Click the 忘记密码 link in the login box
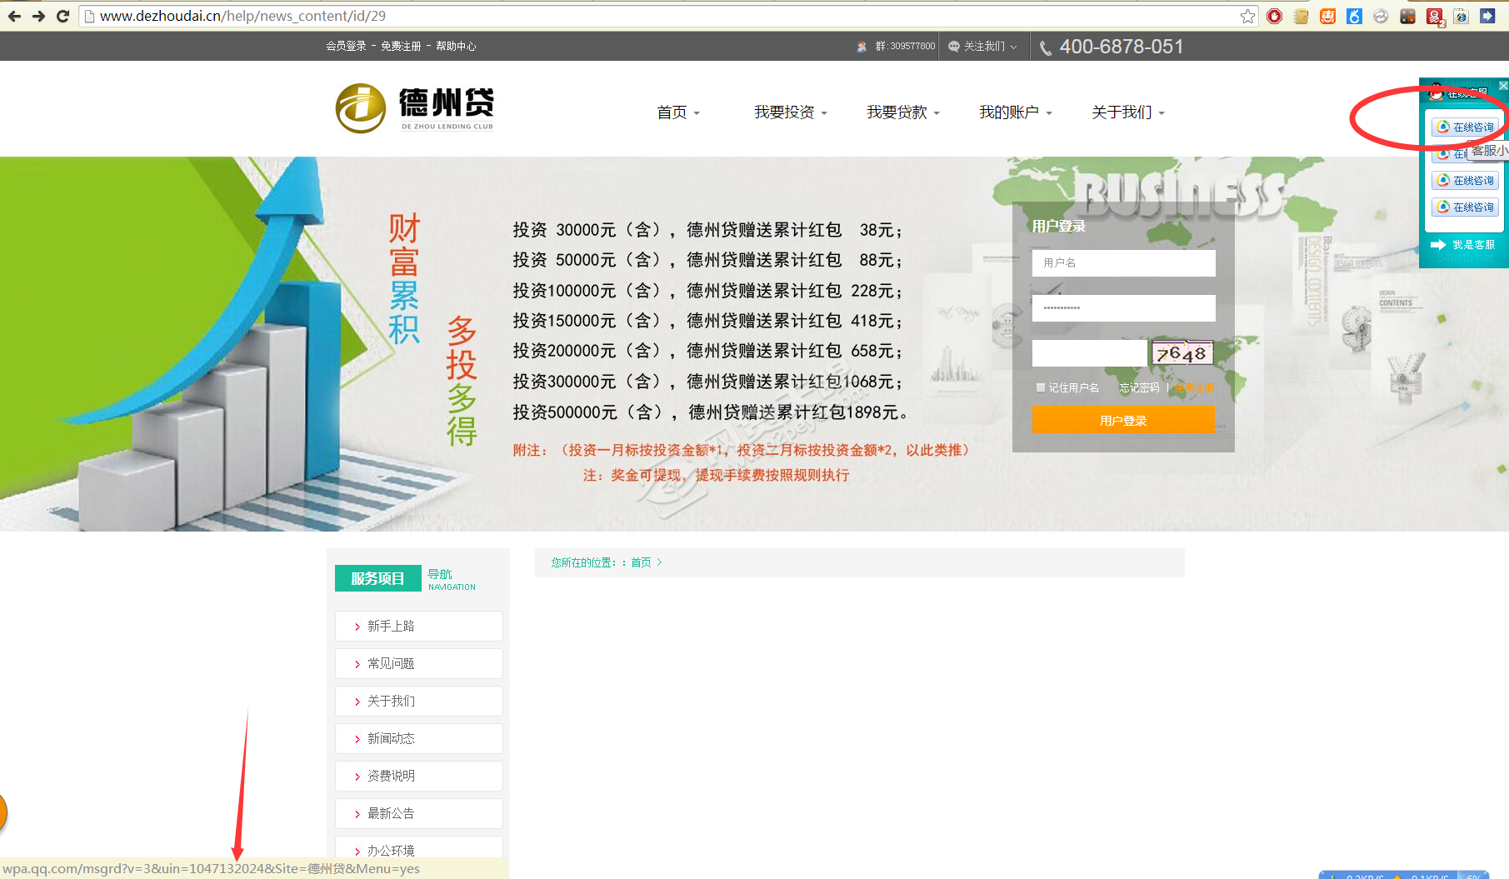This screenshot has height=879, width=1509. (x=1139, y=388)
